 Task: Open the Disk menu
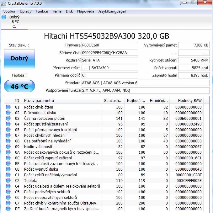[x=69, y=11]
